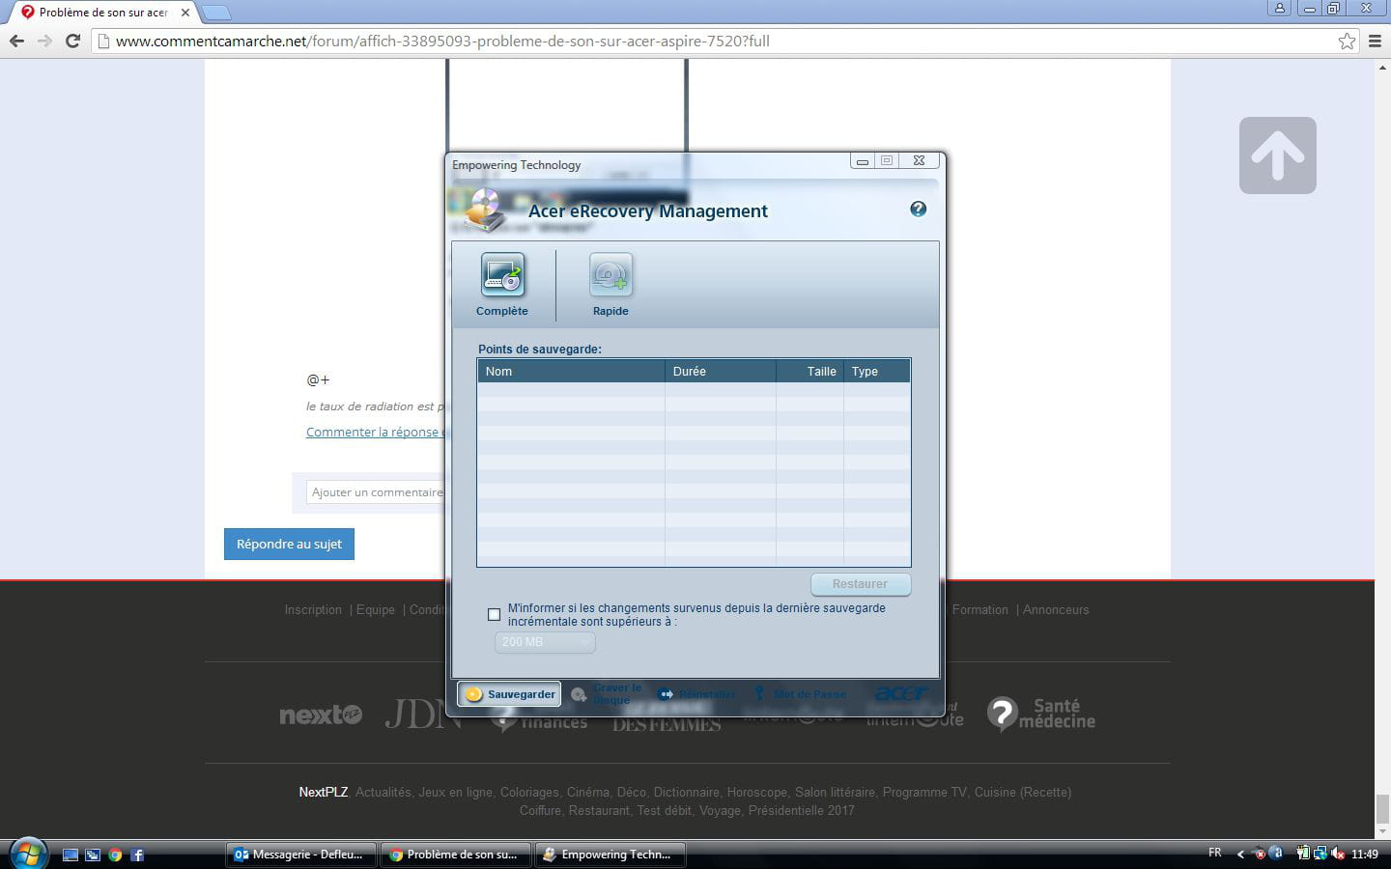1391x869 pixels.
Task: Switch to Problème de son Chrome taskbar button
Action: (456, 855)
